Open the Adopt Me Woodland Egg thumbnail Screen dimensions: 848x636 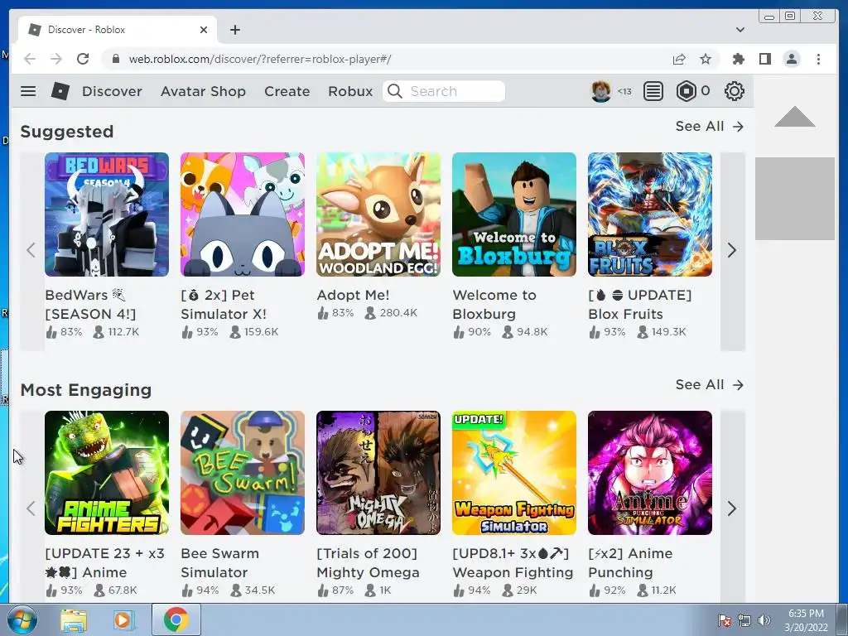[378, 214]
